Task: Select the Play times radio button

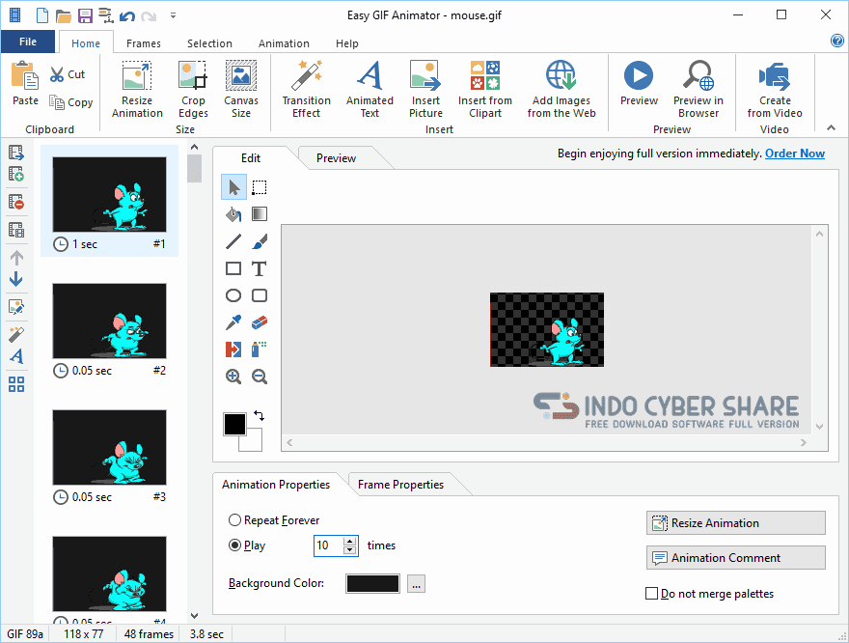Action: [247, 545]
